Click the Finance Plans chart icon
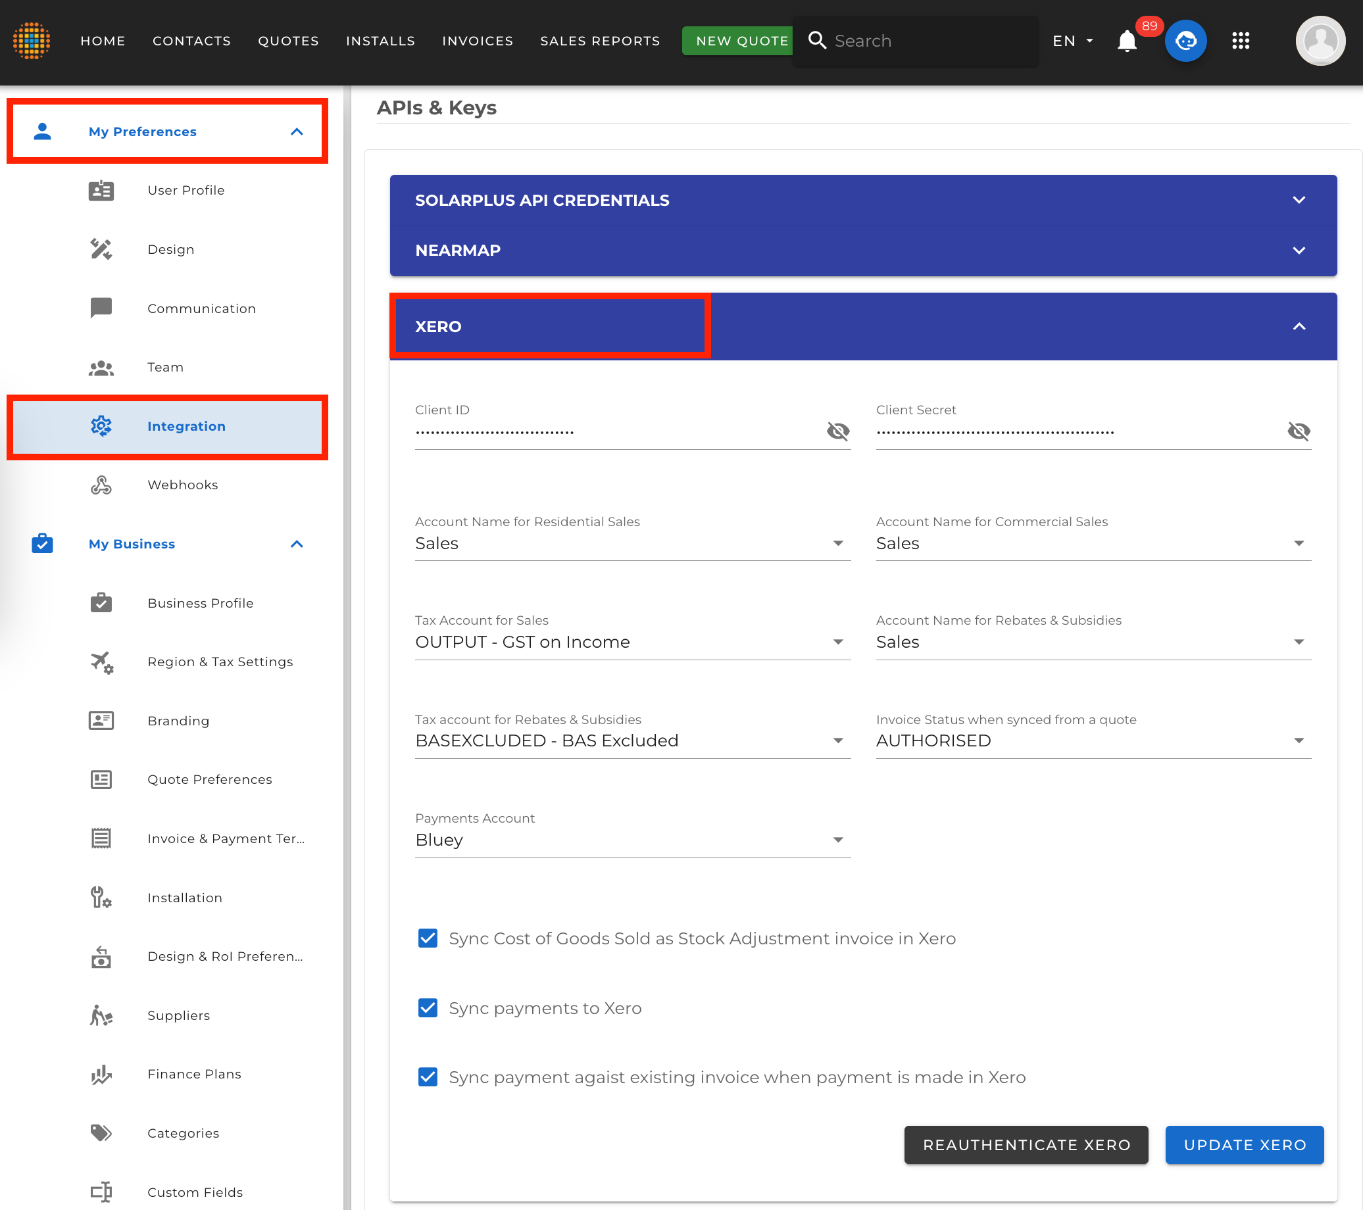The height and width of the screenshot is (1210, 1363). [101, 1074]
